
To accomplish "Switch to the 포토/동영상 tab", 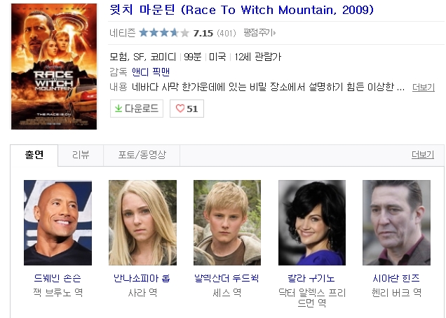I will (x=142, y=155).
